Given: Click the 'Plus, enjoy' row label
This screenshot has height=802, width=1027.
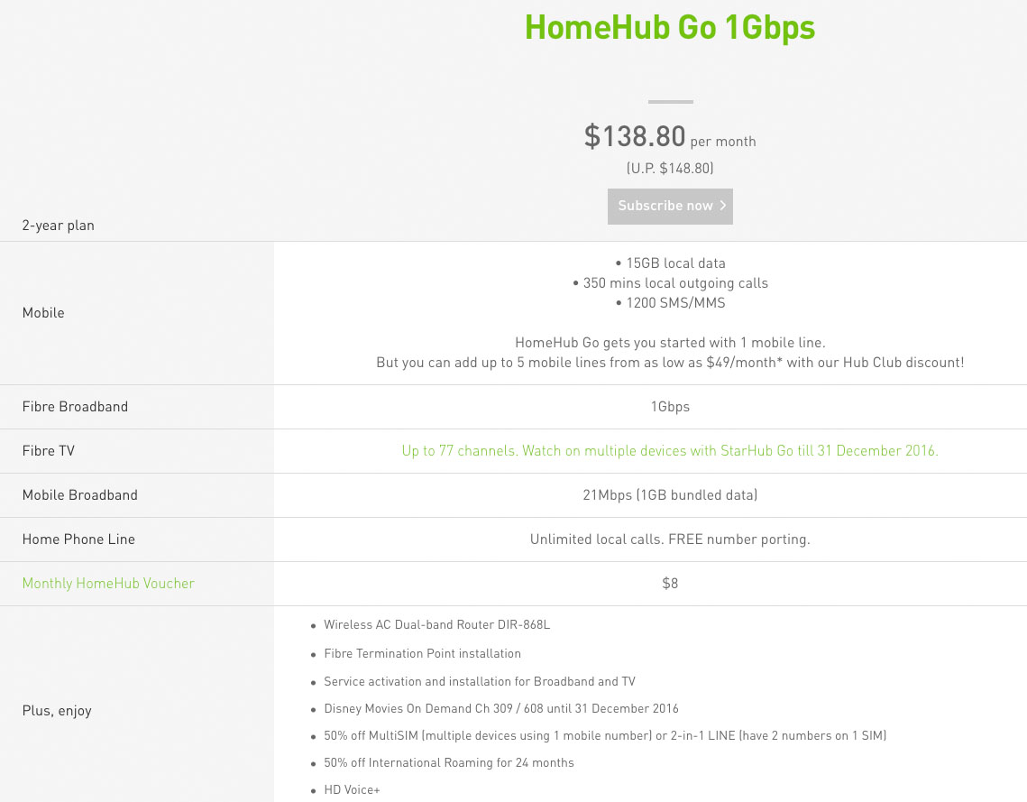Looking at the screenshot, I should 57,711.
